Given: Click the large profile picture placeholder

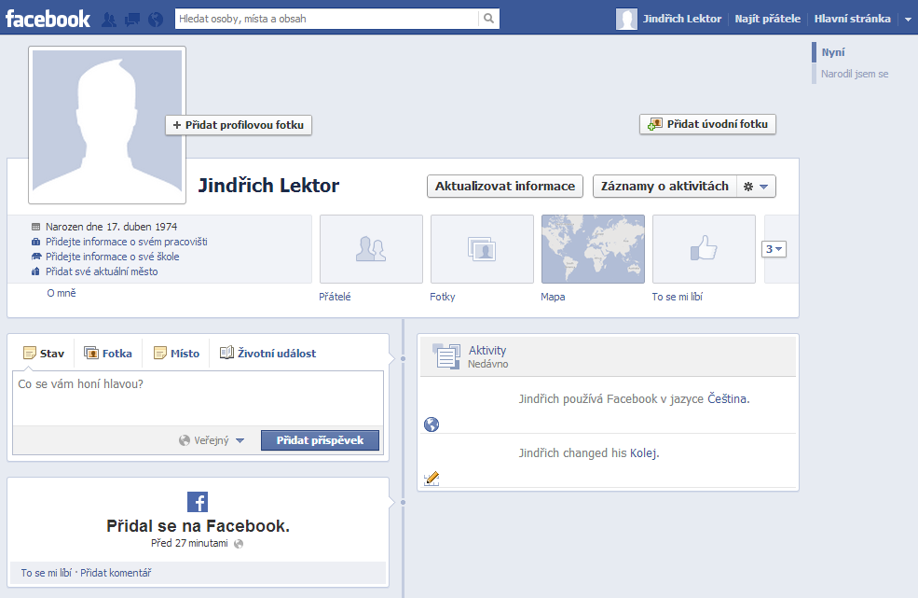Looking at the screenshot, I should pyautogui.click(x=107, y=125).
